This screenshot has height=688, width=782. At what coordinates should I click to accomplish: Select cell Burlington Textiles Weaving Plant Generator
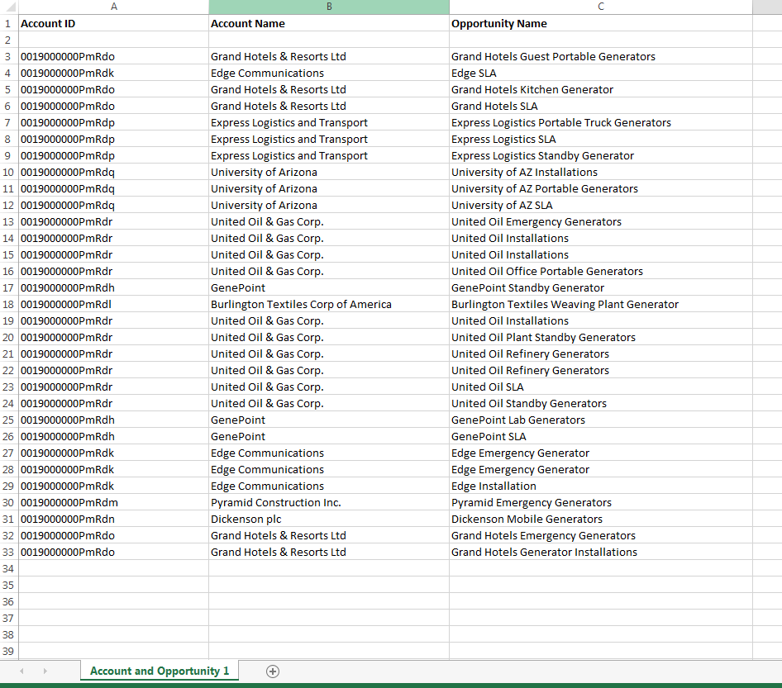(x=601, y=305)
